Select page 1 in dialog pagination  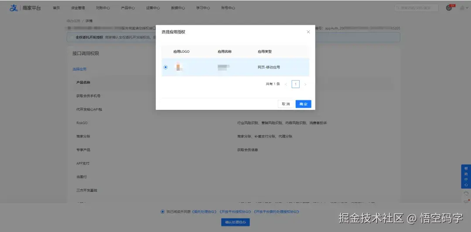point(296,84)
